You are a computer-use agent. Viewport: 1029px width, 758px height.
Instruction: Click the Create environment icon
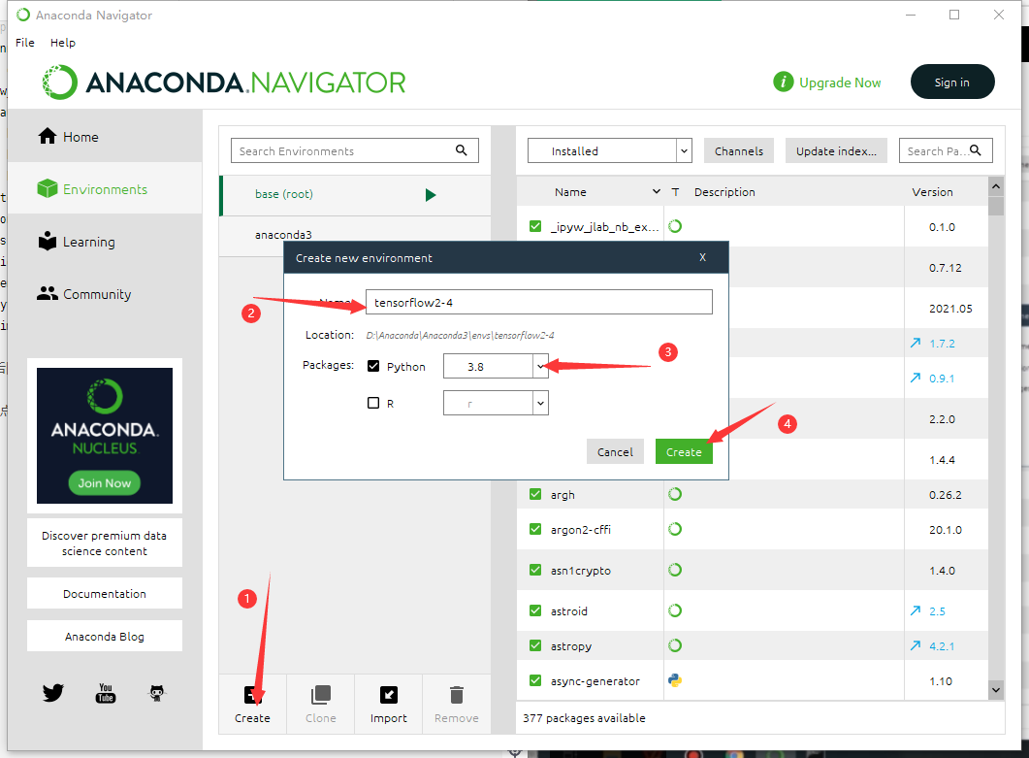[253, 695]
